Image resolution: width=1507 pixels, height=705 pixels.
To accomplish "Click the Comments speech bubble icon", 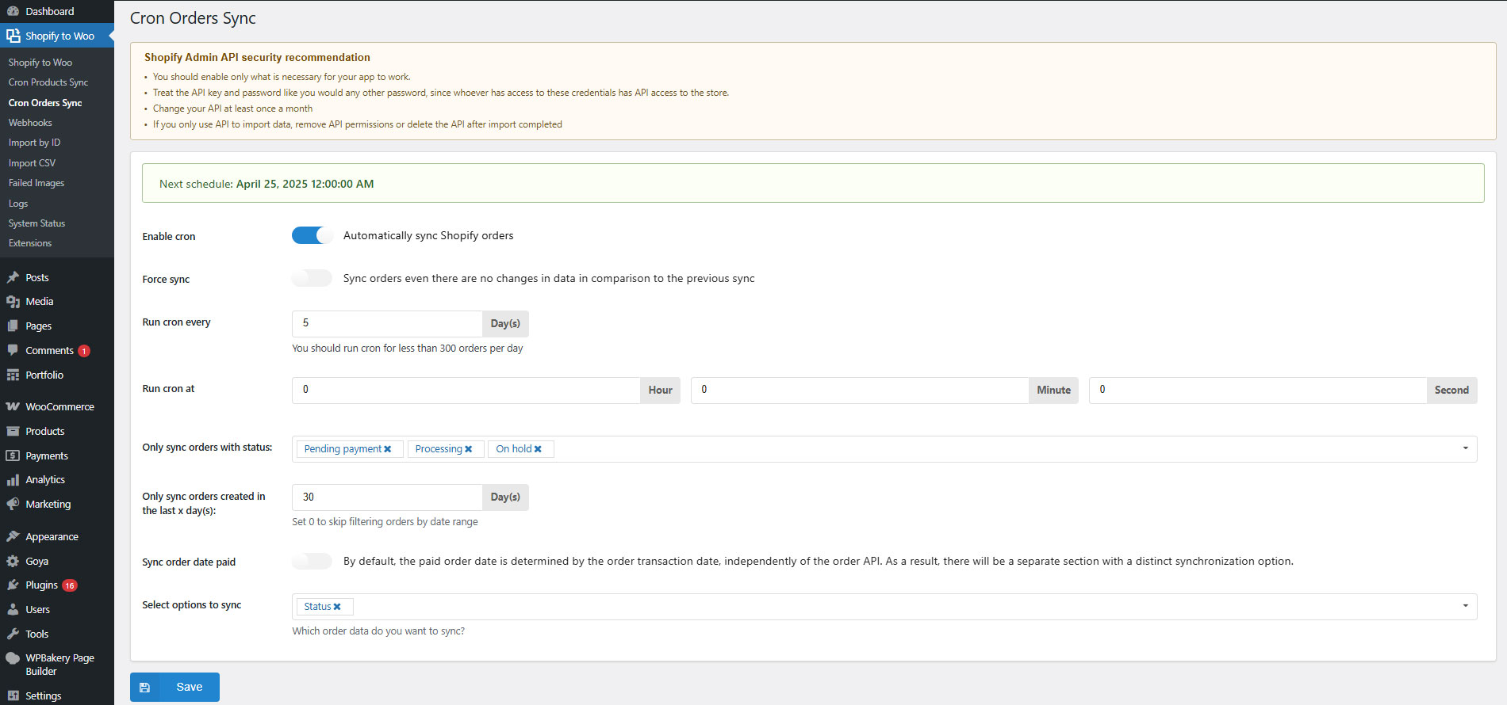I will 13,350.
